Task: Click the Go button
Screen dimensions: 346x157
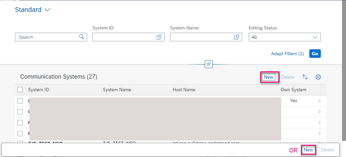Action: point(315,54)
